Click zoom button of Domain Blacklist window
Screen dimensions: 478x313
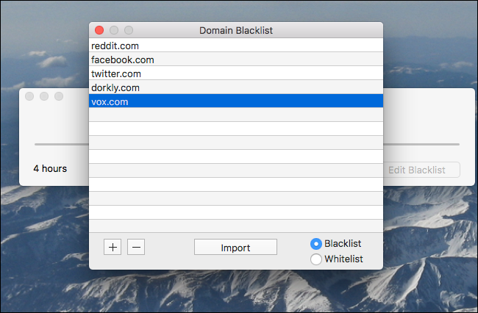[x=129, y=30]
